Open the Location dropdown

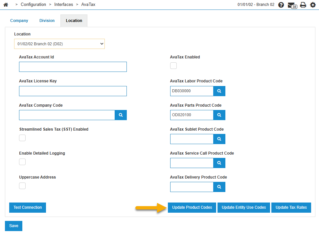point(59,44)
